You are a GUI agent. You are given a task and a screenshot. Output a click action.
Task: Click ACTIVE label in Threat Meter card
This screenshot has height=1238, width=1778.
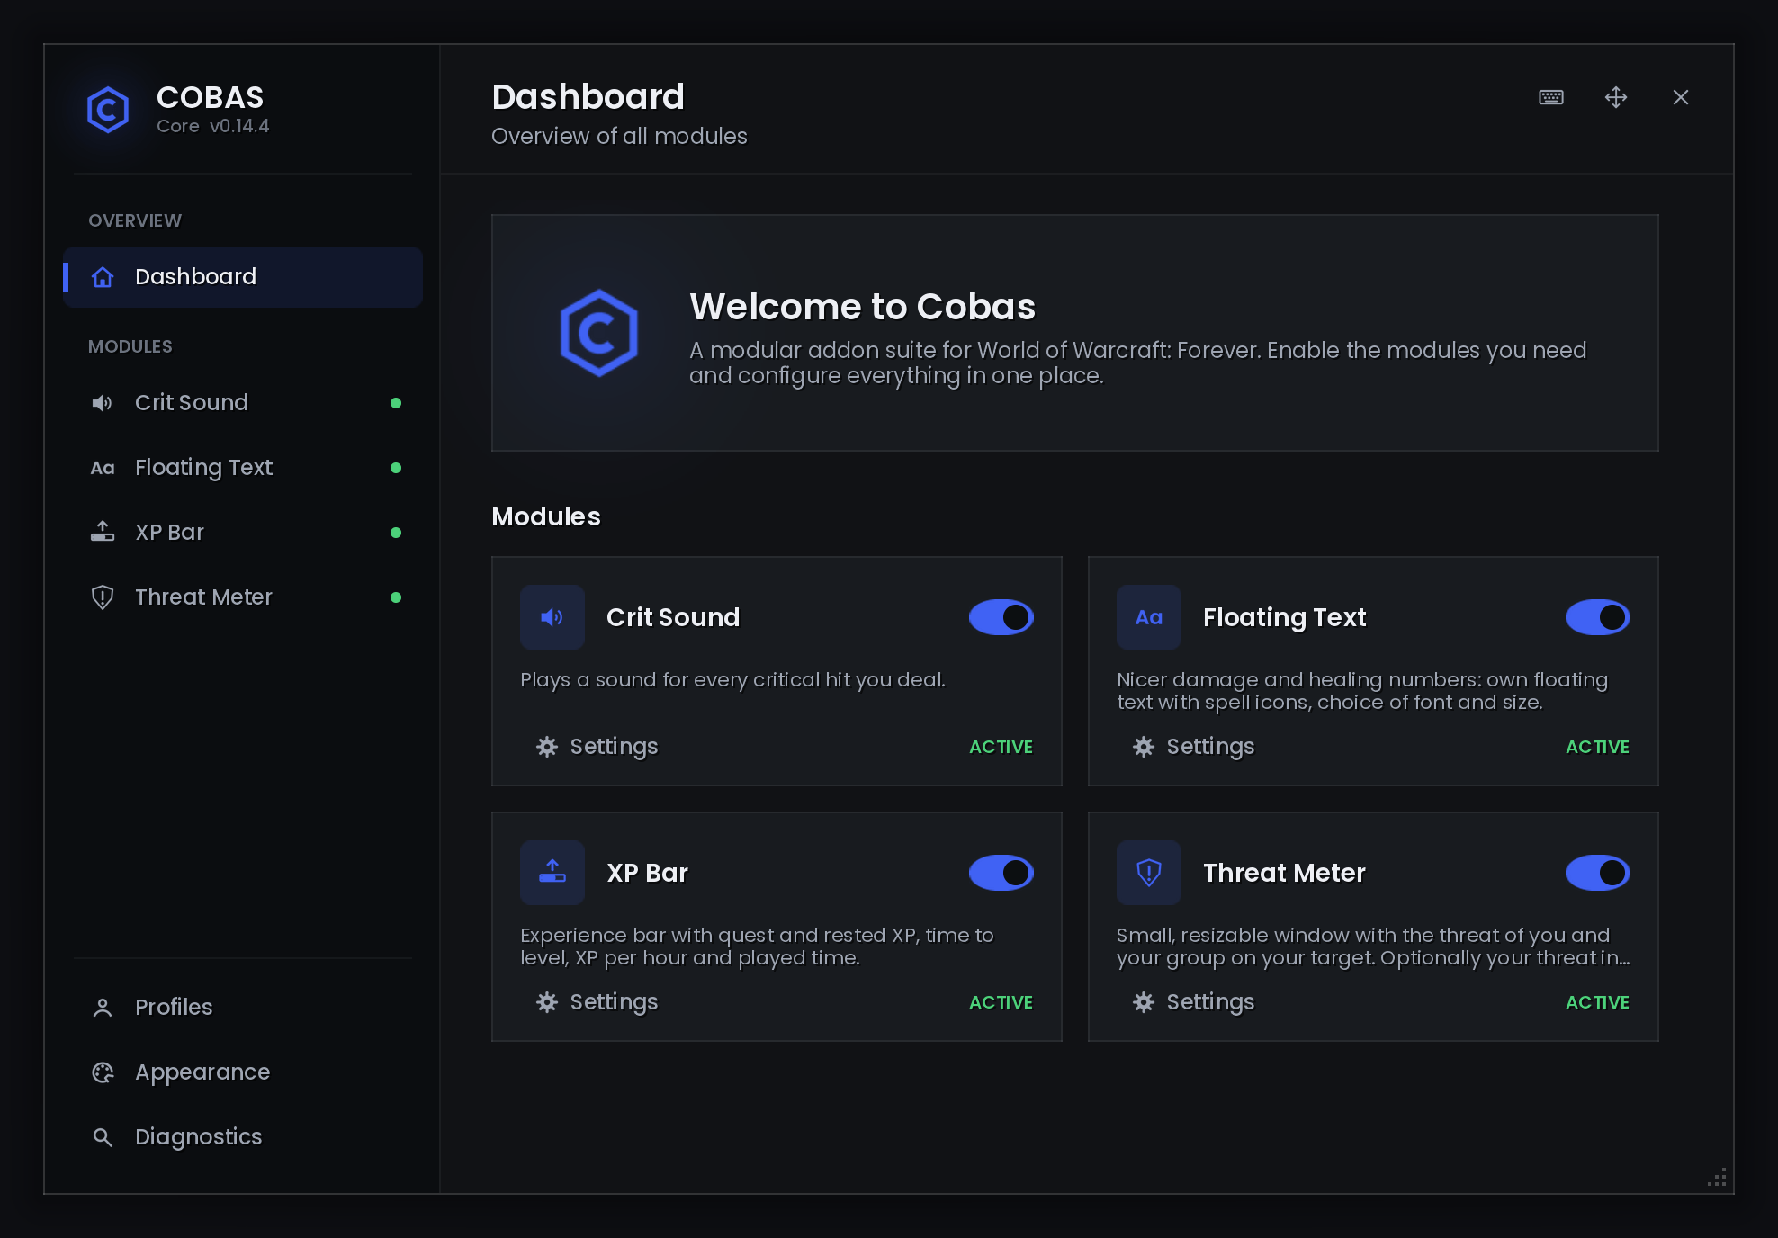tap(1597, 1002)
